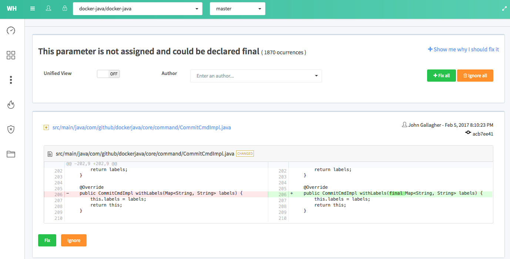Open the grid modules icon in sidebar
Image resolution: width=510 pixels, height=259 pixels.
[x=11, y=55]
